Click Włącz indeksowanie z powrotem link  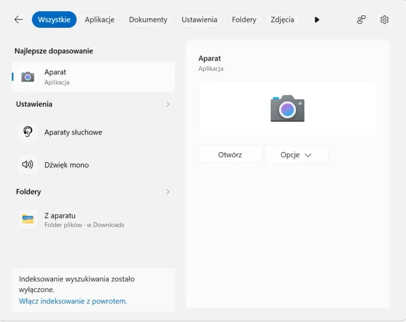[x=73, y=301]
